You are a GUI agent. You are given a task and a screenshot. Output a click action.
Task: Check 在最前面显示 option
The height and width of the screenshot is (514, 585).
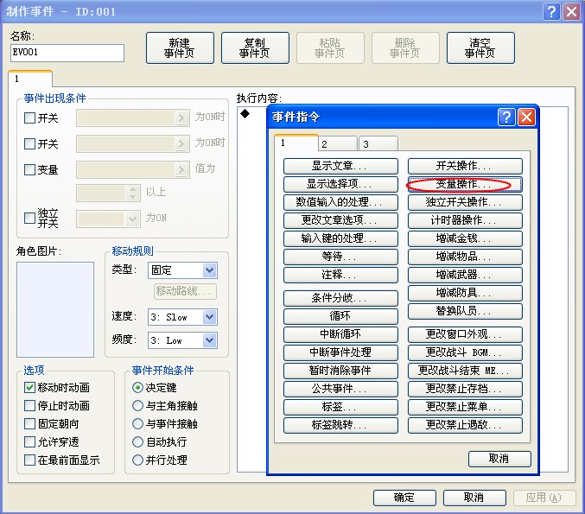coord(29,460)
